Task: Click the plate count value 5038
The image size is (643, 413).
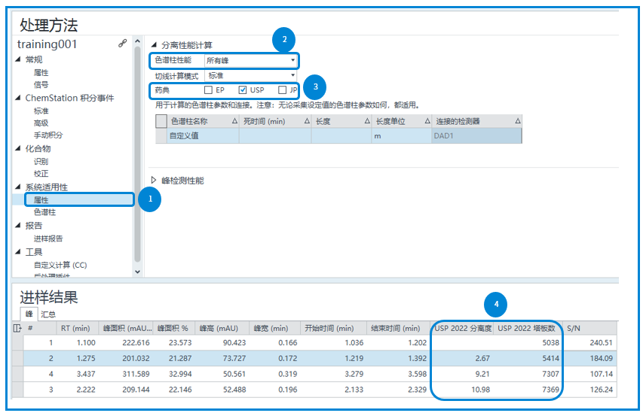Action: coord(550,342)
